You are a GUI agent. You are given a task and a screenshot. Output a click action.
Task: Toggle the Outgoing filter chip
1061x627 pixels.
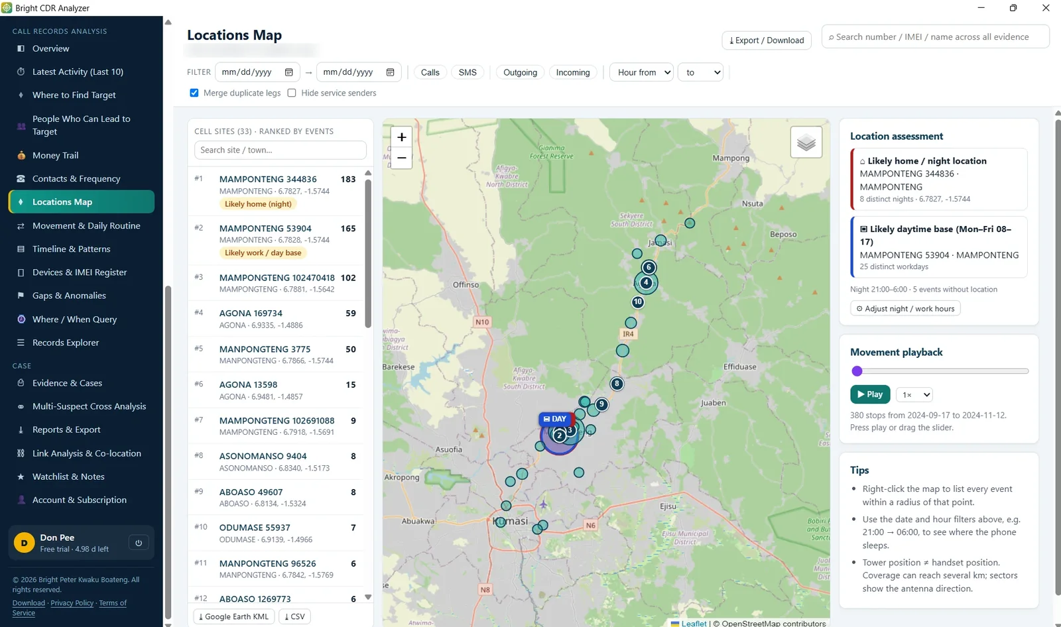point(520,72)
